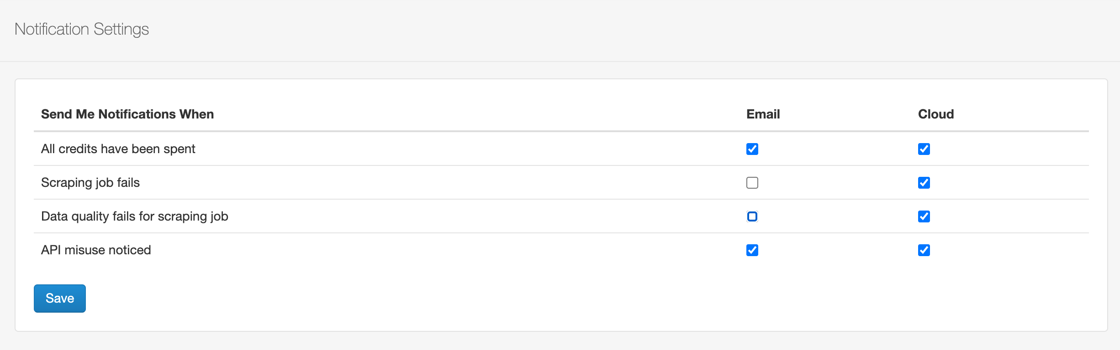Uncheck Cloud notification for API misuse noticed
This screenshot has width=1120, height=350.
point(924,250)
